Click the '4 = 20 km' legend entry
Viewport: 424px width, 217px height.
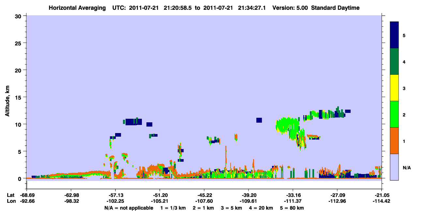[261, 208]
